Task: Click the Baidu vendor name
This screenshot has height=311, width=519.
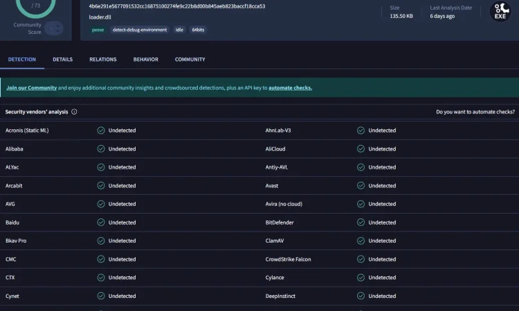Action: click(x=12, y=223)
